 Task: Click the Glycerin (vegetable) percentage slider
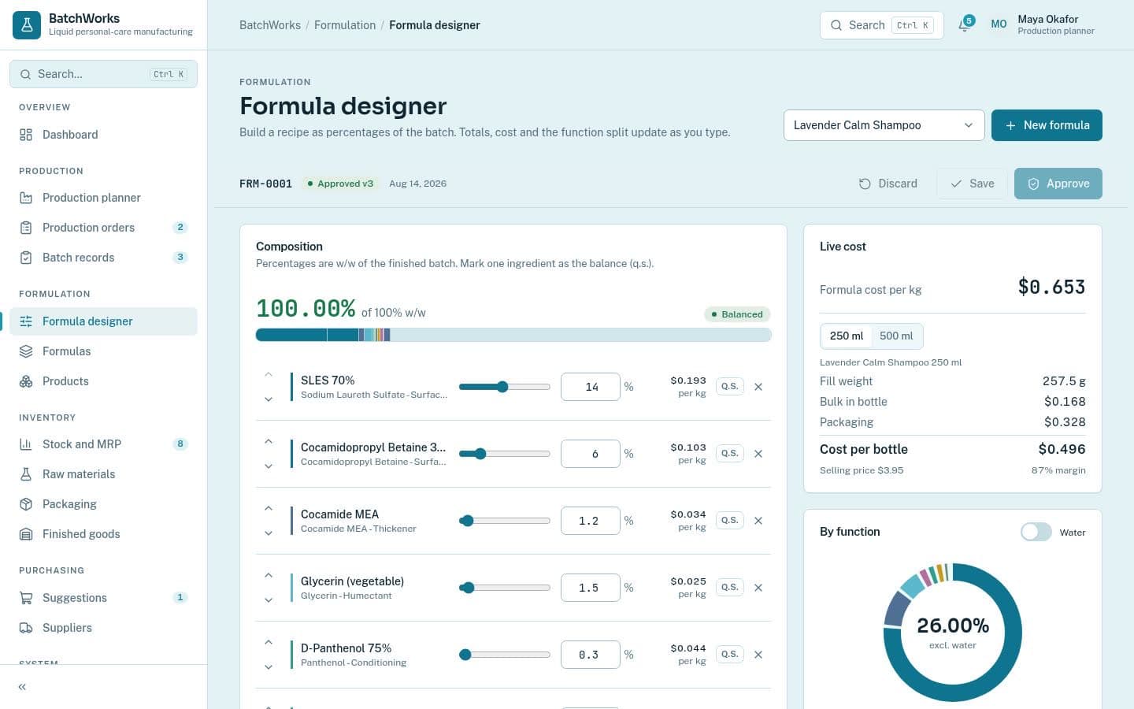click(504, 588)
